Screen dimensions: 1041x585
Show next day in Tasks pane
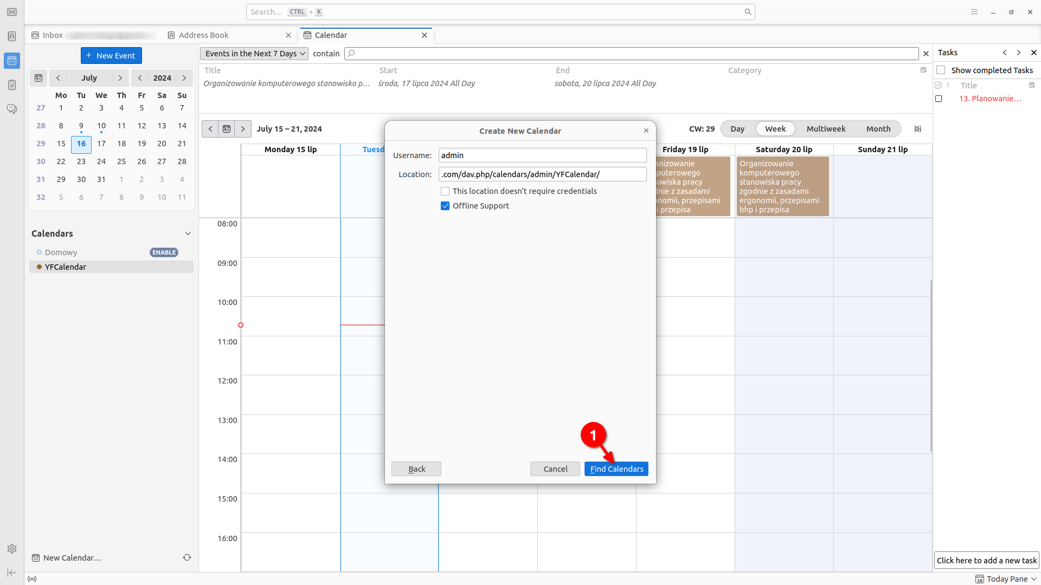pos(1019,53)
